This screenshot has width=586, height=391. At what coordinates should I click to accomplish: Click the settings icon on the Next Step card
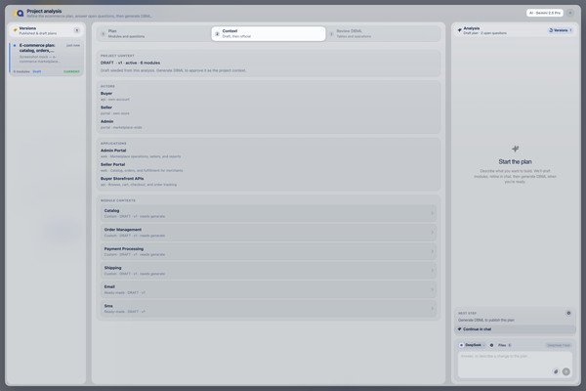pos(568,313)
